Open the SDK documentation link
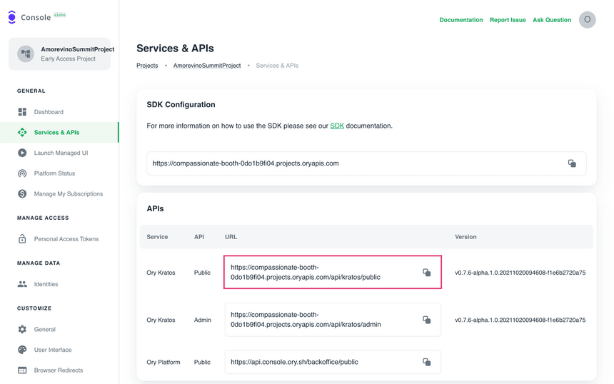 click(x=337, y=126)
